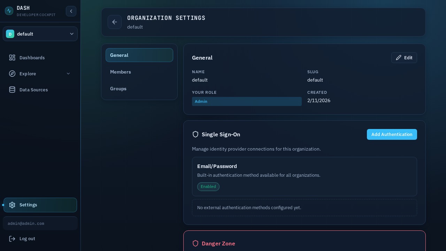446x251 pixels.
Task: Open the Groups tab
Action: [118, 89]
